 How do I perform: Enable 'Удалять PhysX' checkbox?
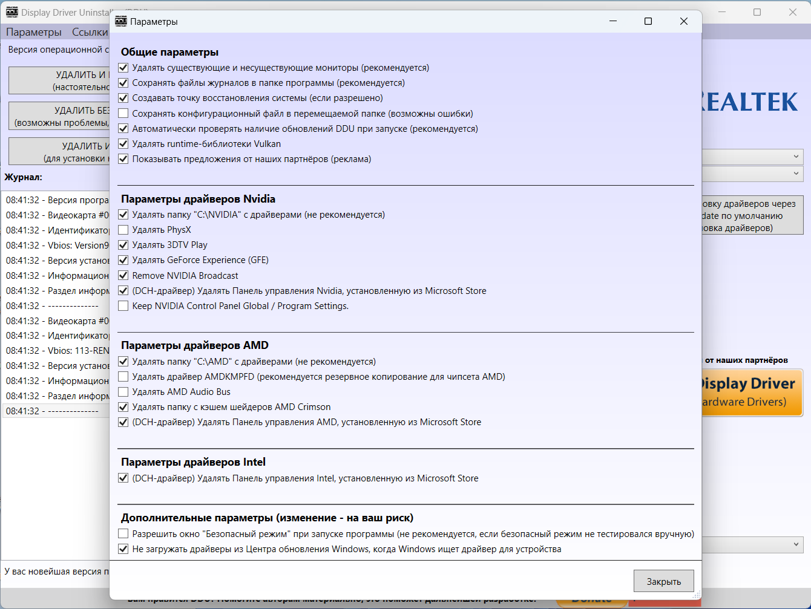[123, 230]
